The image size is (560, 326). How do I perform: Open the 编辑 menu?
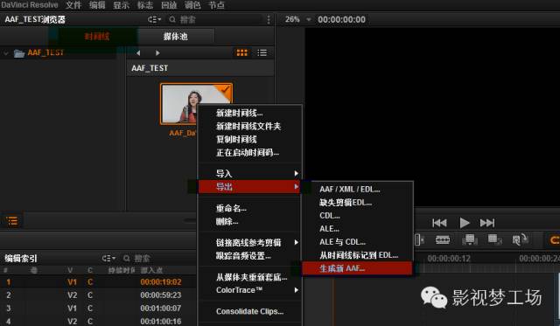coord(97,5)
